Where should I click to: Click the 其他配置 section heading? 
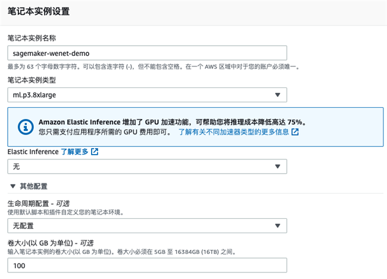point(33,186)
